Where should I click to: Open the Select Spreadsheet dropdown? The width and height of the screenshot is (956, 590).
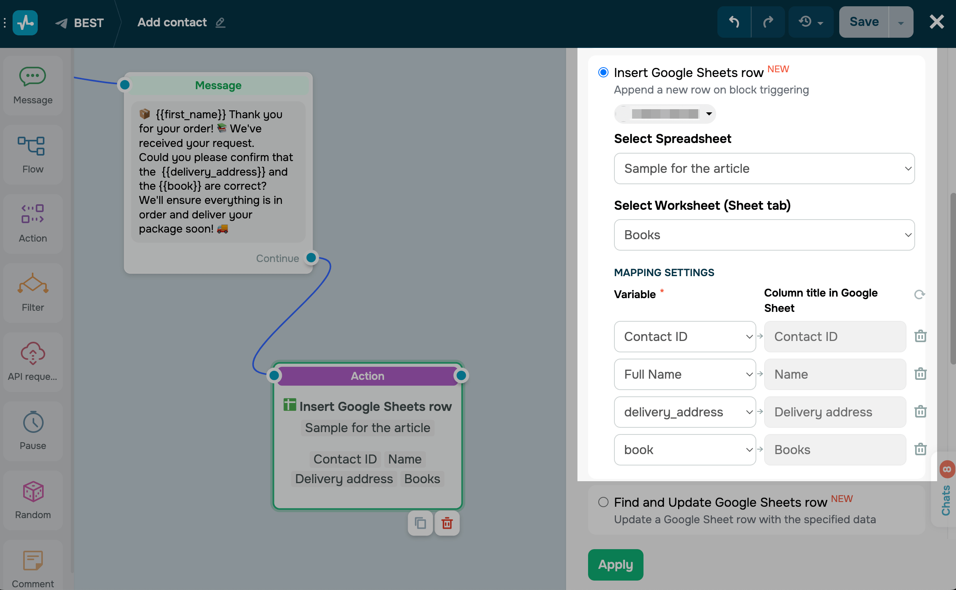pos(764,169)
